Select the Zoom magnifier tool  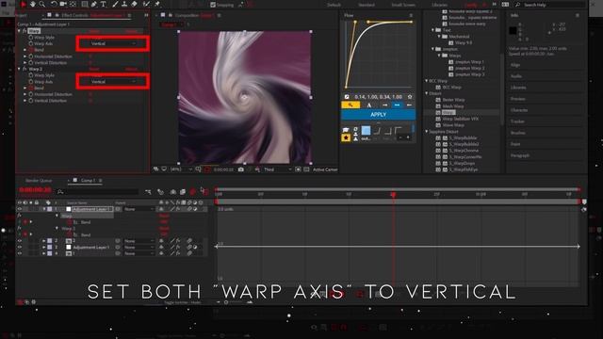41,4
